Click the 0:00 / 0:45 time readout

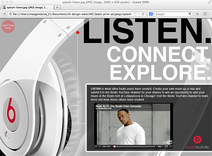(107, 147)
